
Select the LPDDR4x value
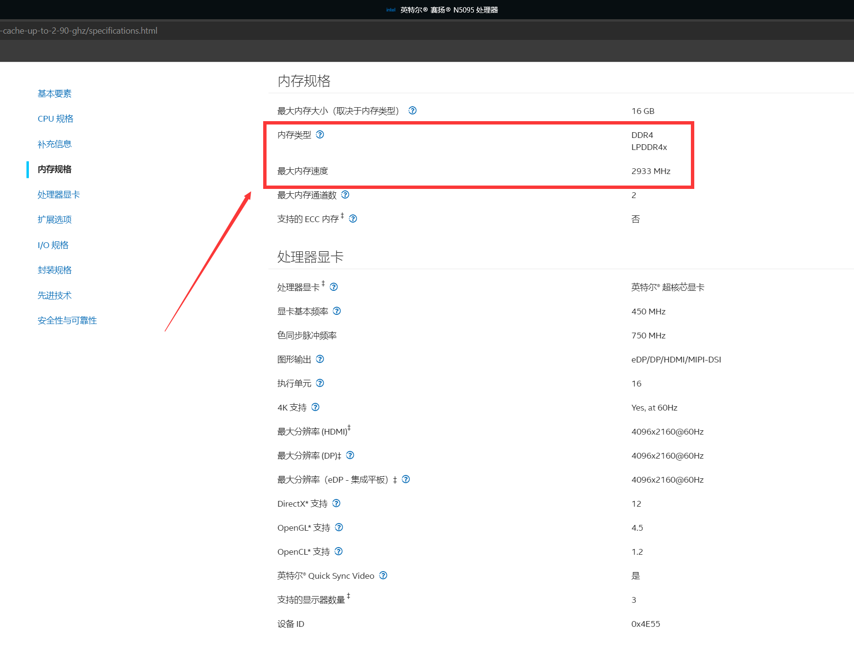(649, 147)
